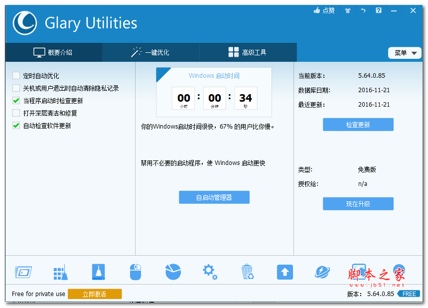Open the disk space analyzer pie chart icon
This screenshot has width=428, height=308.
point(173,272)
